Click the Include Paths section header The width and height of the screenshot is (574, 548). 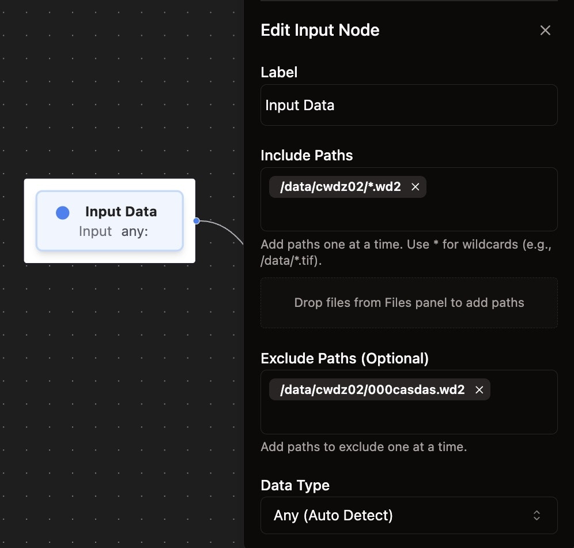(x=307, y=155)
